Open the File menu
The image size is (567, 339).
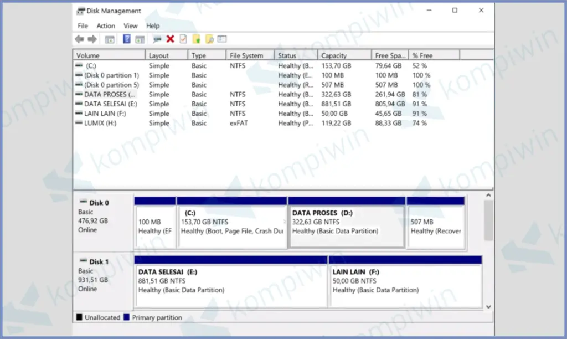pyautogui.click(x=83, y=25)
